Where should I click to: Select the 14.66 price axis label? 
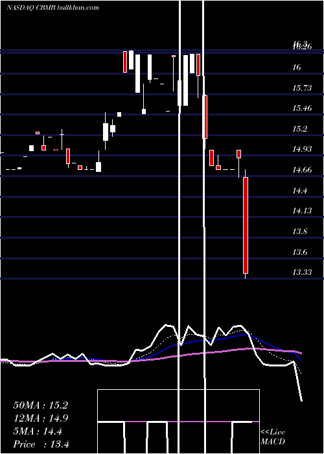point(302,170)
